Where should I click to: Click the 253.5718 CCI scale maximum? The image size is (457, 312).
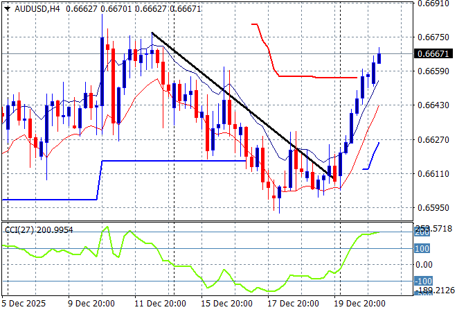pyautogui.click(x=433, y=229)
